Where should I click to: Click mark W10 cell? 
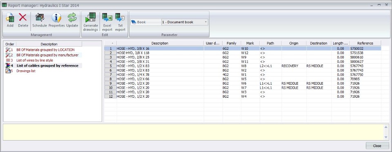pos(250,49)
